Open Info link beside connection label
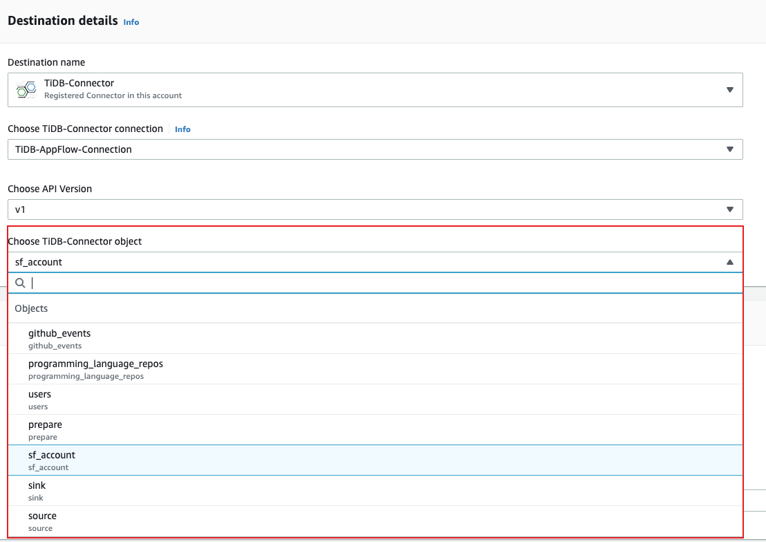 click(183, 129)
